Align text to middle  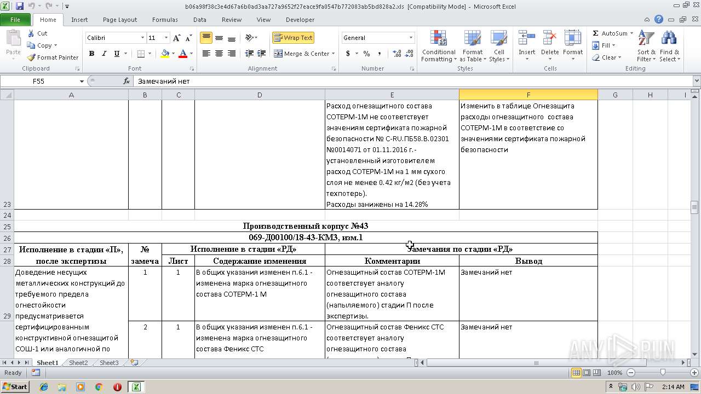[219, 38]
